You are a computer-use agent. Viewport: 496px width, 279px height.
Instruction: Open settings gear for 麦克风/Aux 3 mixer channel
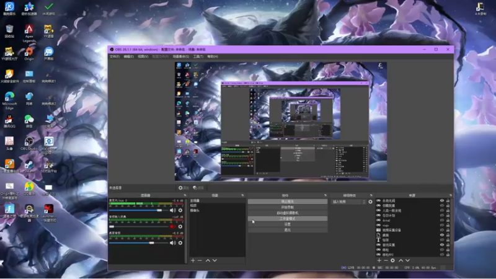[x=180, y=210]
